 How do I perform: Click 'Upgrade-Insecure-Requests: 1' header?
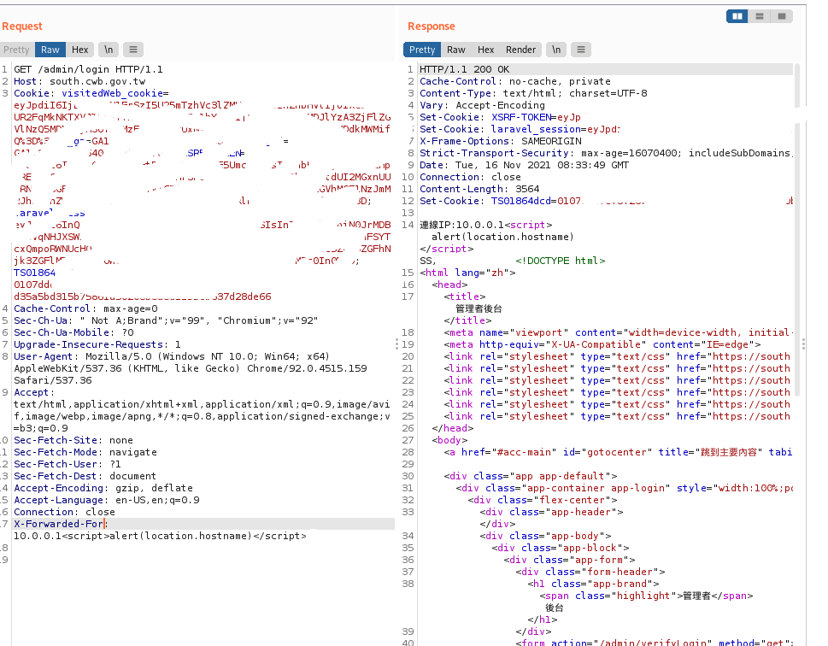pos(97,344)
